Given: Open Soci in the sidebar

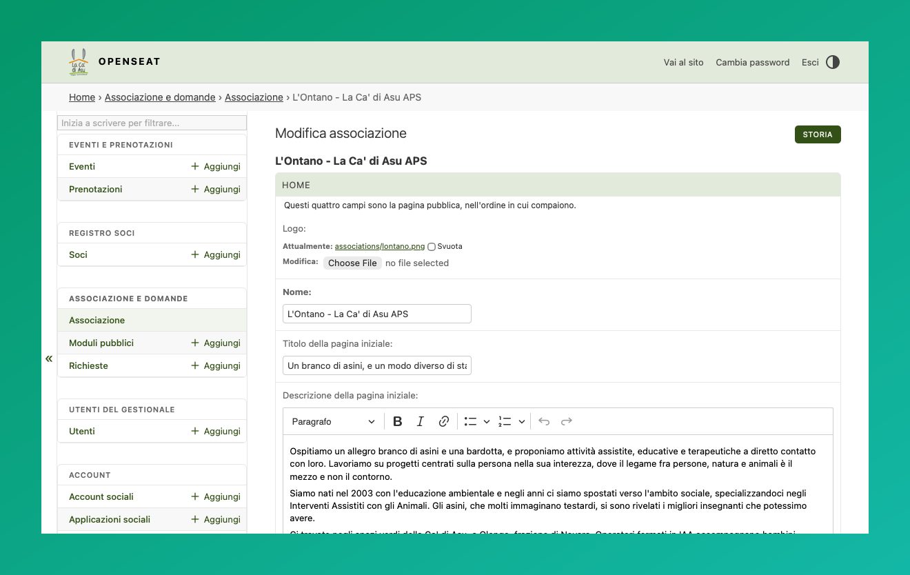Looking at the screenshot, I should coord(78,254).
